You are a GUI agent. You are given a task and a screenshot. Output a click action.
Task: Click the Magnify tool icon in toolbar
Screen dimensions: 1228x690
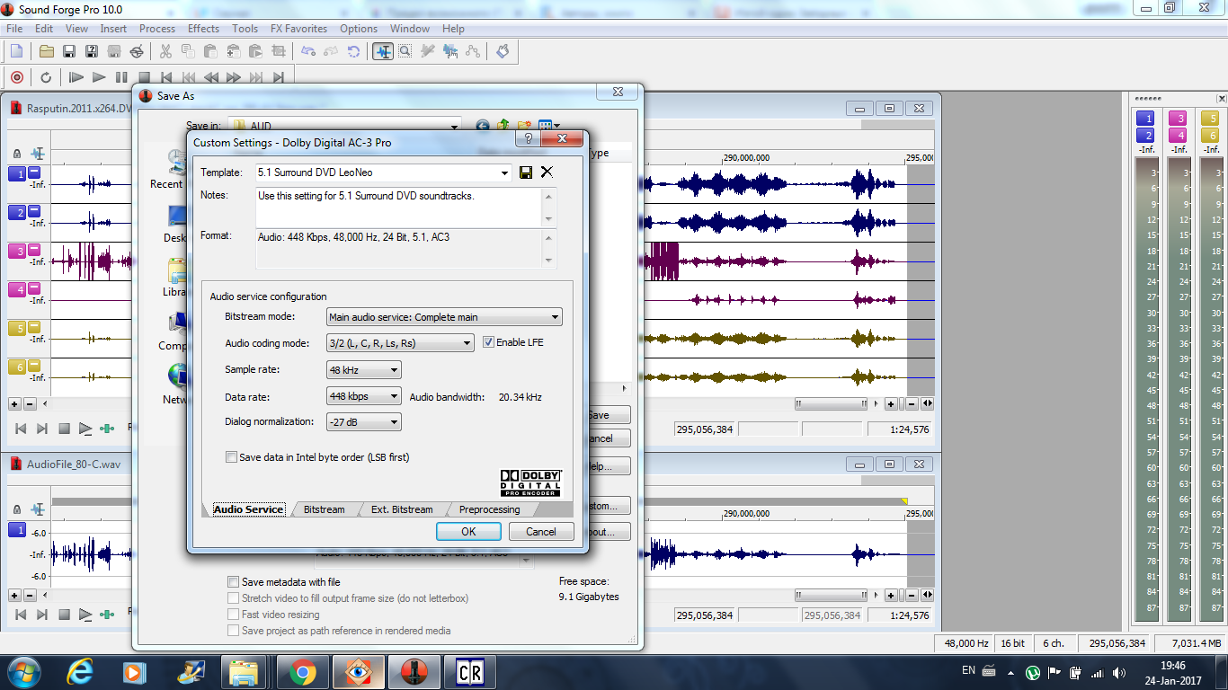tap(405, 51)
